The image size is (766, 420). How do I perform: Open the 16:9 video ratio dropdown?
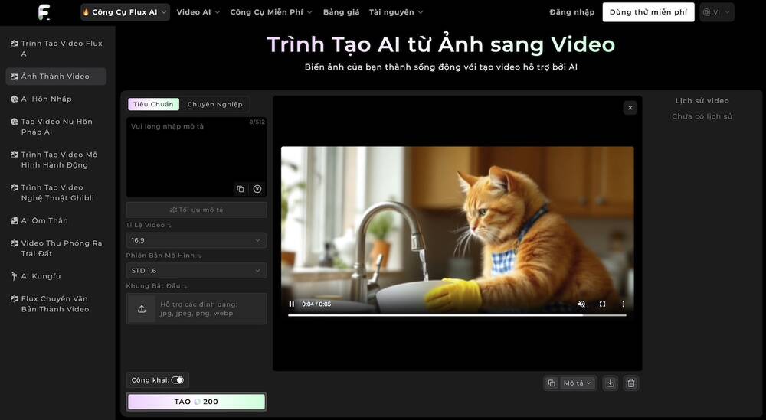click(196, 240)
